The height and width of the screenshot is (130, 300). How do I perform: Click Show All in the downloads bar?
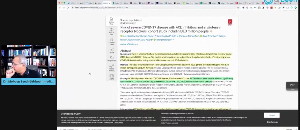pos(289,129)
